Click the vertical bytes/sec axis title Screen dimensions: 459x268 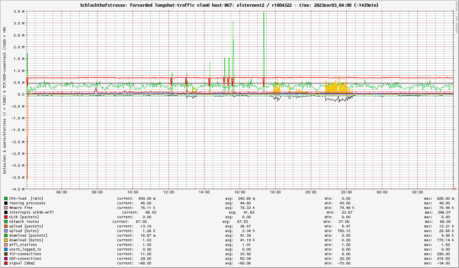4,100
